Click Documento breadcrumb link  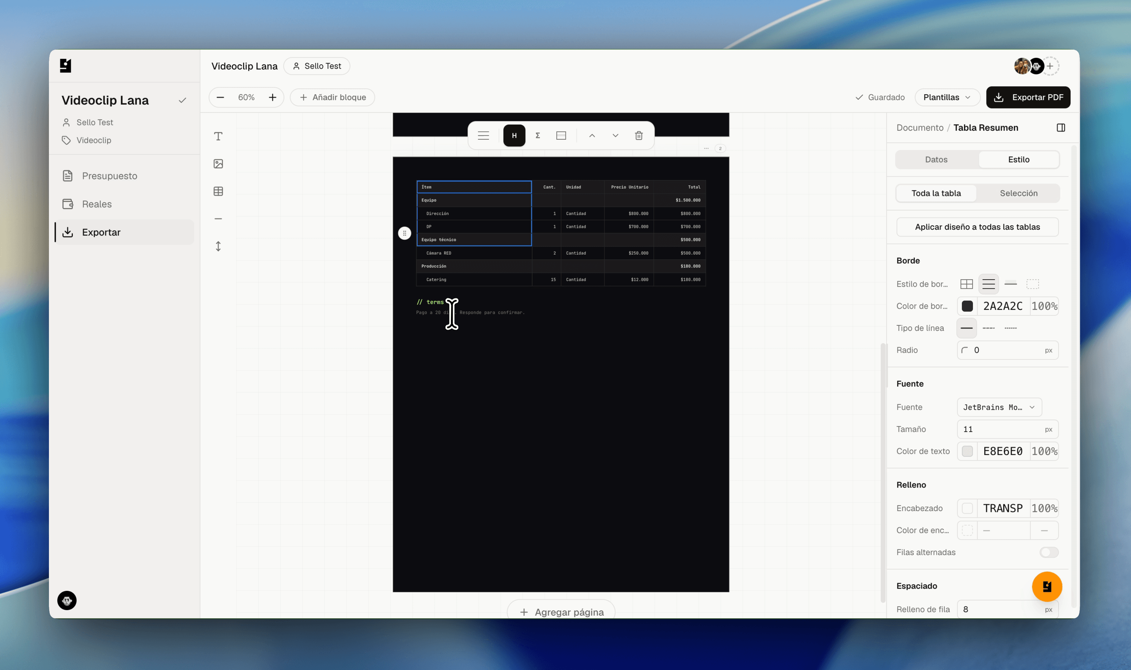[x=920, y=128]
